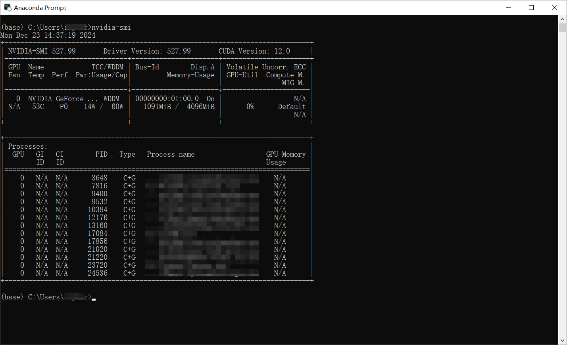Click the 'Processes:' section label

(x=28, y=146)
